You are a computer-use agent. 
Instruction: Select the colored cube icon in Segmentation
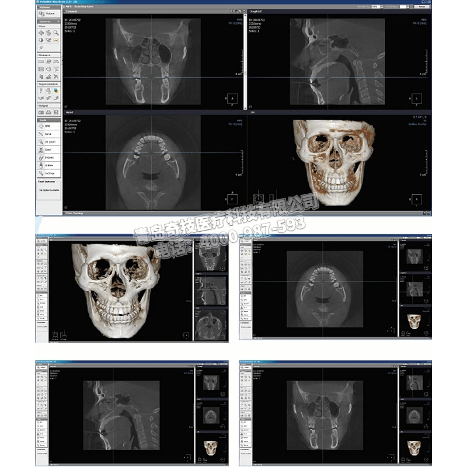56,91
